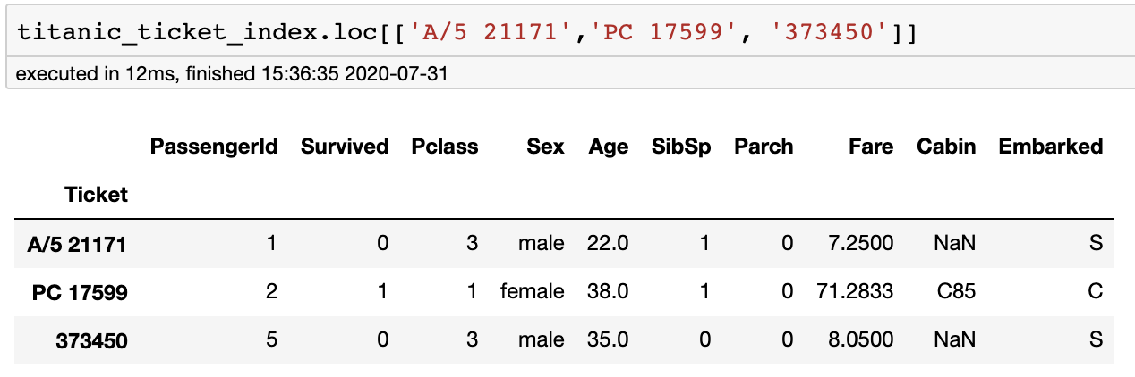This screenshot has width=1135, height=377.
Task: Select the SibSp column header
Action: click(x=681, y=147)
